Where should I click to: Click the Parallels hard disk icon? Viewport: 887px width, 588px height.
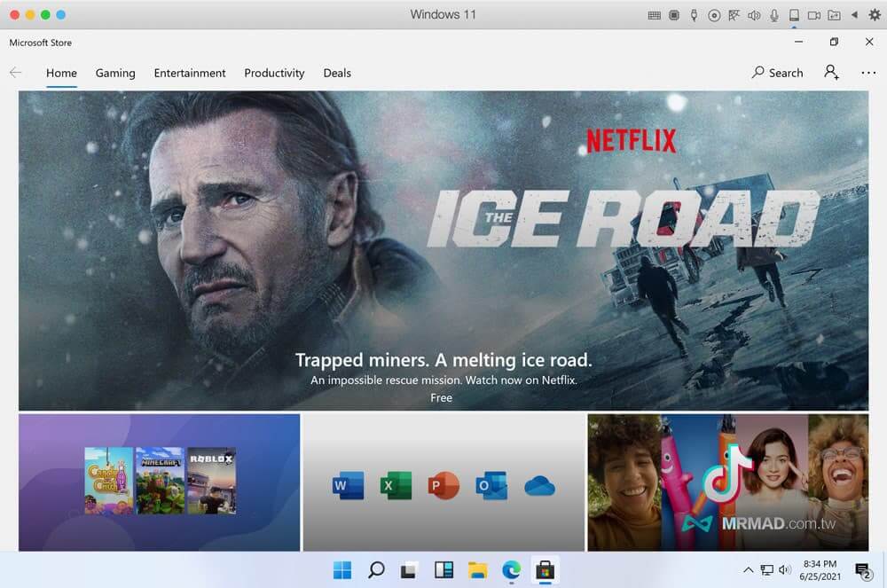click(x=794, y=15)
